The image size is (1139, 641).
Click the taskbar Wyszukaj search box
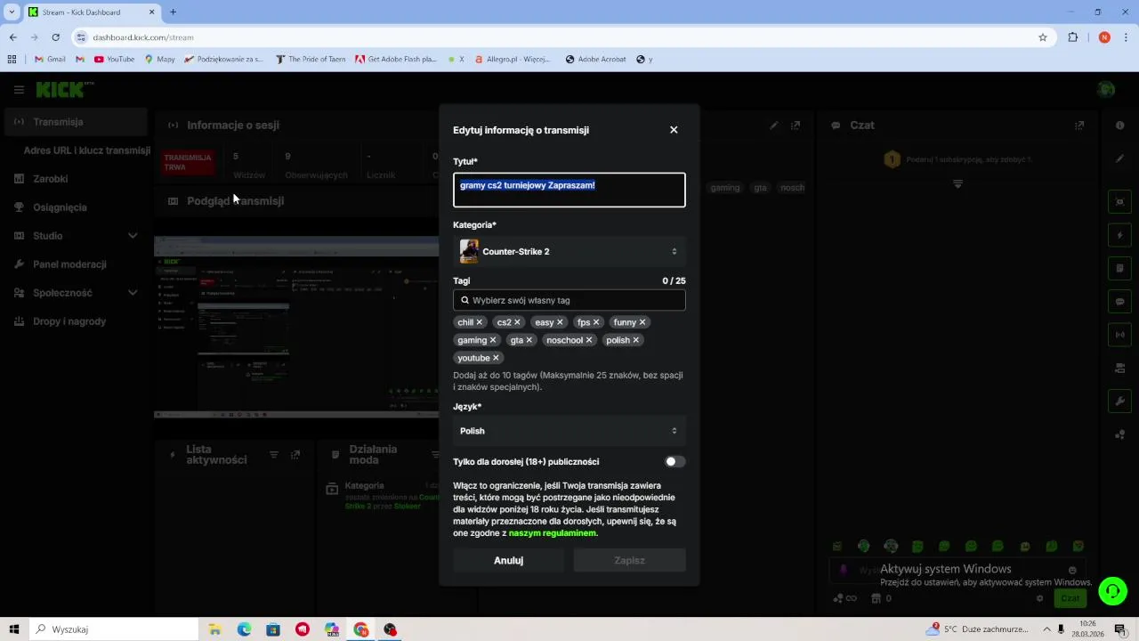[113, 629]
